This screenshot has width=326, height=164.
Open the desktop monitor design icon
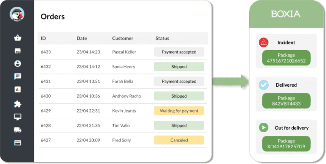coord(18,117)
